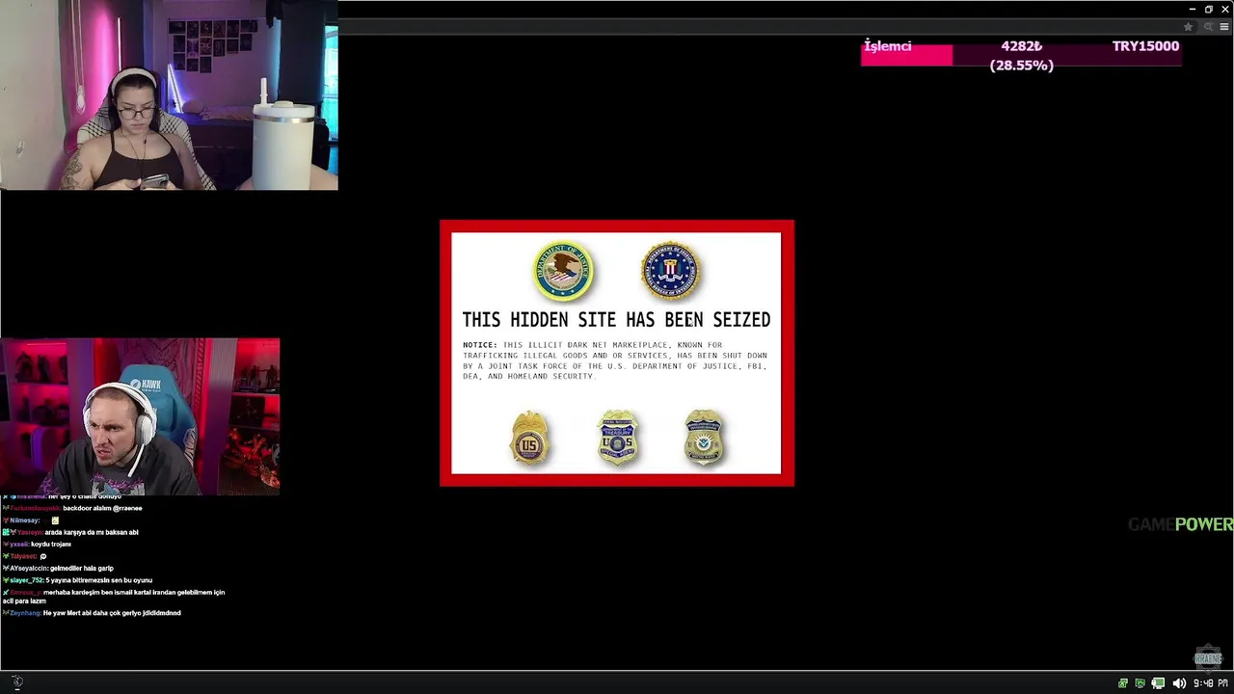Open the browser hamburger menu

click(x=1224, y=27)
